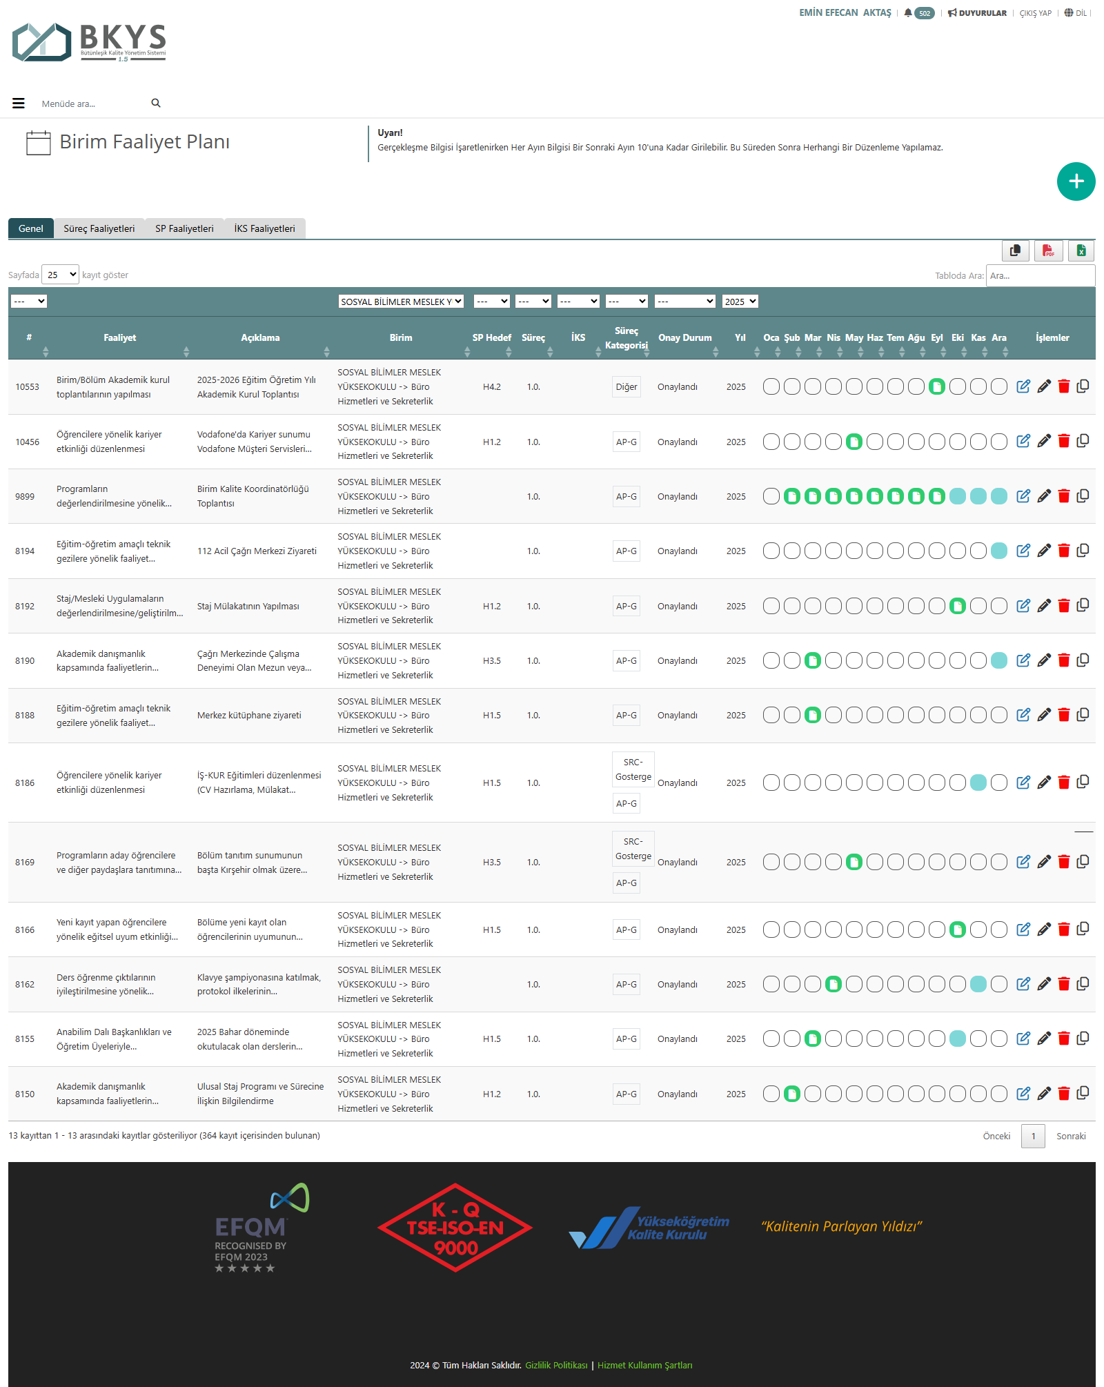The height and width of the screenshot is (1387, 1104).
Task: Toggle the March circle for record 8190
Action: point(813,660)
